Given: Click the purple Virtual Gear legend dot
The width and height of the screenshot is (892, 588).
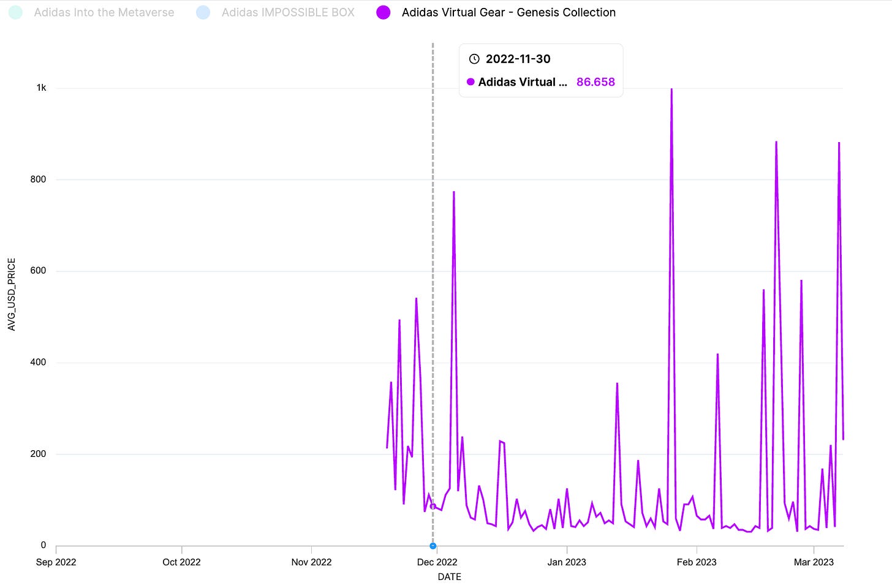Looking at the screenshot, I should pyautogui.click(x=384, y=12).
